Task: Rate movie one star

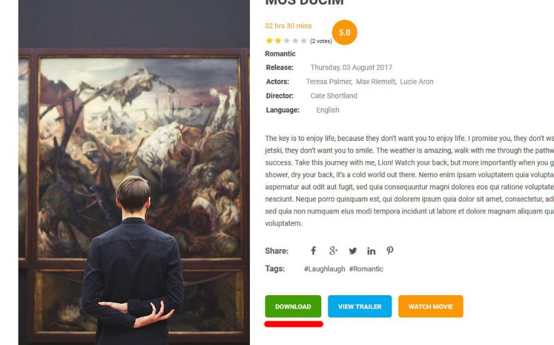Action: (x=269, y=41)
